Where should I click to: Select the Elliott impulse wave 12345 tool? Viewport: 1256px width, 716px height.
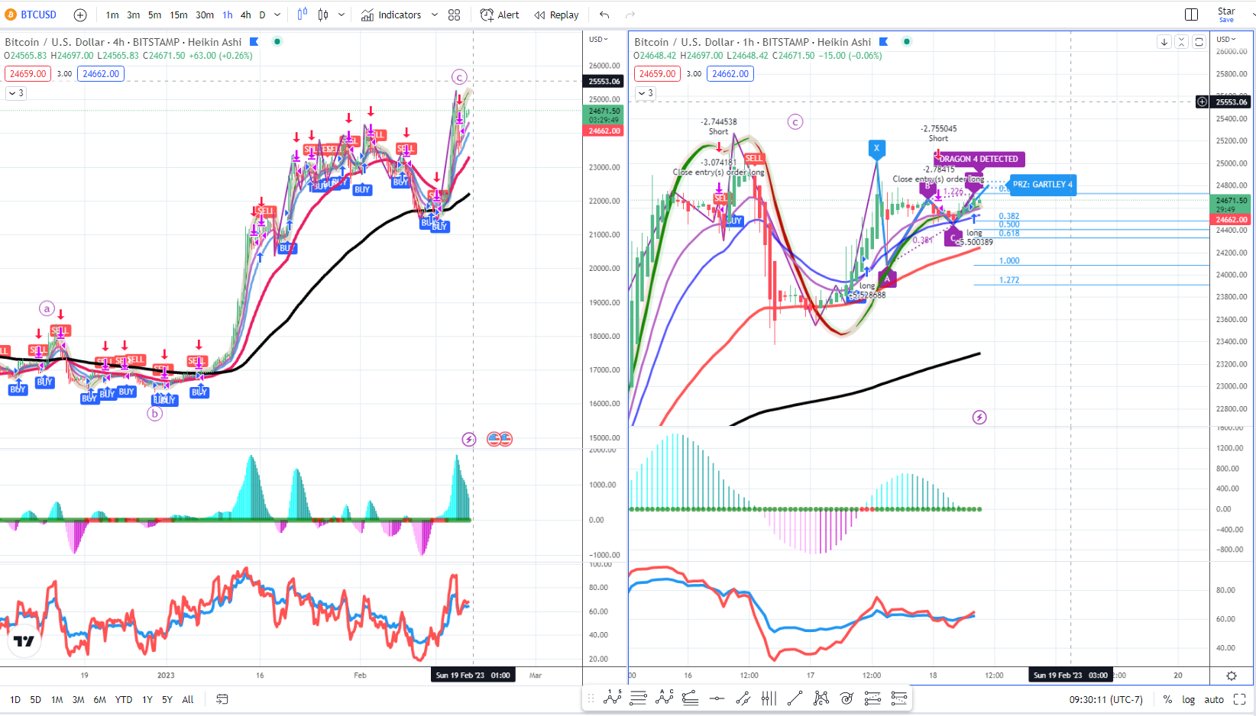tap(613, 698)
